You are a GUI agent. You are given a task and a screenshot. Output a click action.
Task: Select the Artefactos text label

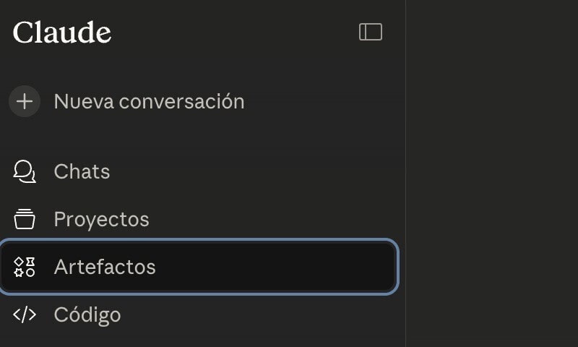pos(105,267)
